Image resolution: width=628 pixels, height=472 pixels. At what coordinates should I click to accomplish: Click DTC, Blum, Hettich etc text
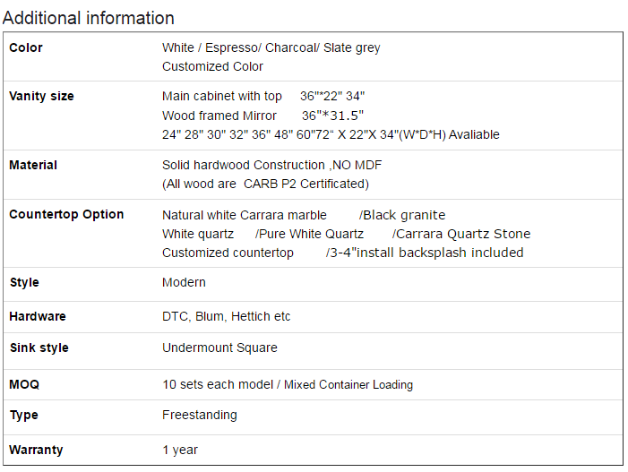click(x=227, y=316)
